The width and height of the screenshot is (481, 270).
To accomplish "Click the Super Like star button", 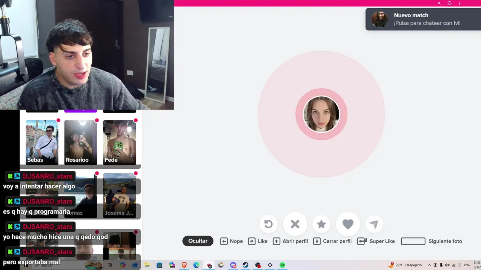I will 321,224.
